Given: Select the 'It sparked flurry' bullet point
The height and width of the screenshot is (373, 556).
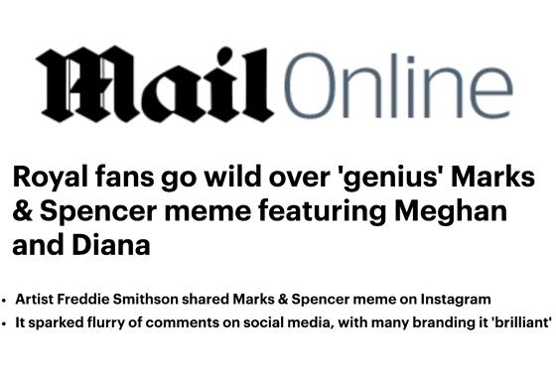Looking at the screenshot, I should coord(283,322).
